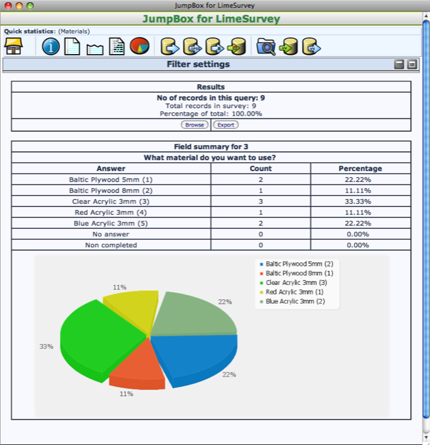Click the Export button in Results
This screenshot has width=430, height=445.
point(226,125)
